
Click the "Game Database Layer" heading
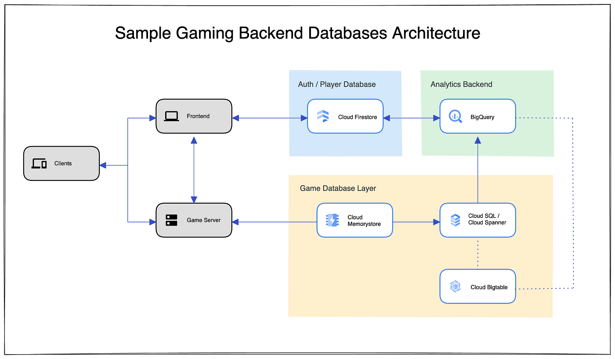(x=338, y=188)
